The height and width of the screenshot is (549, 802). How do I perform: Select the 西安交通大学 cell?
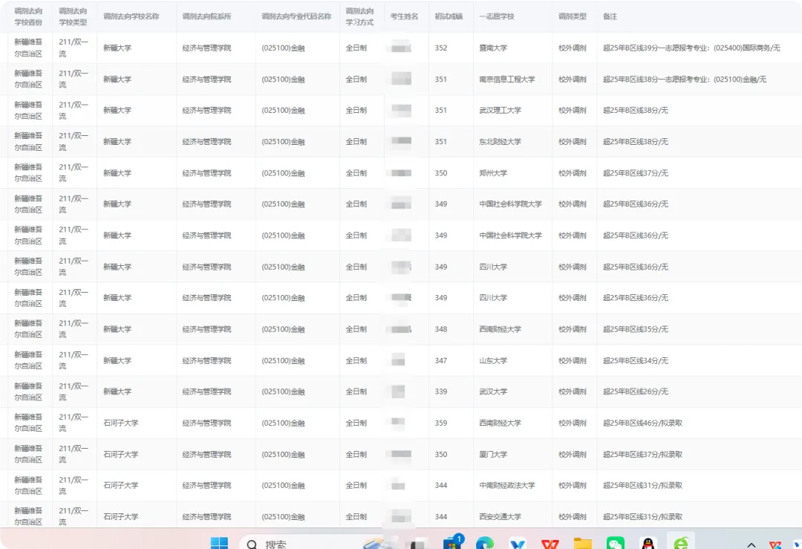coord(500,517)
